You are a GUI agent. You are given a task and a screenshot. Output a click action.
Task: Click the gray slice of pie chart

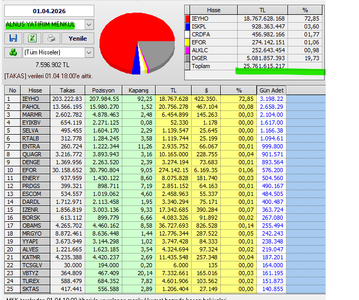click(158, 52)
